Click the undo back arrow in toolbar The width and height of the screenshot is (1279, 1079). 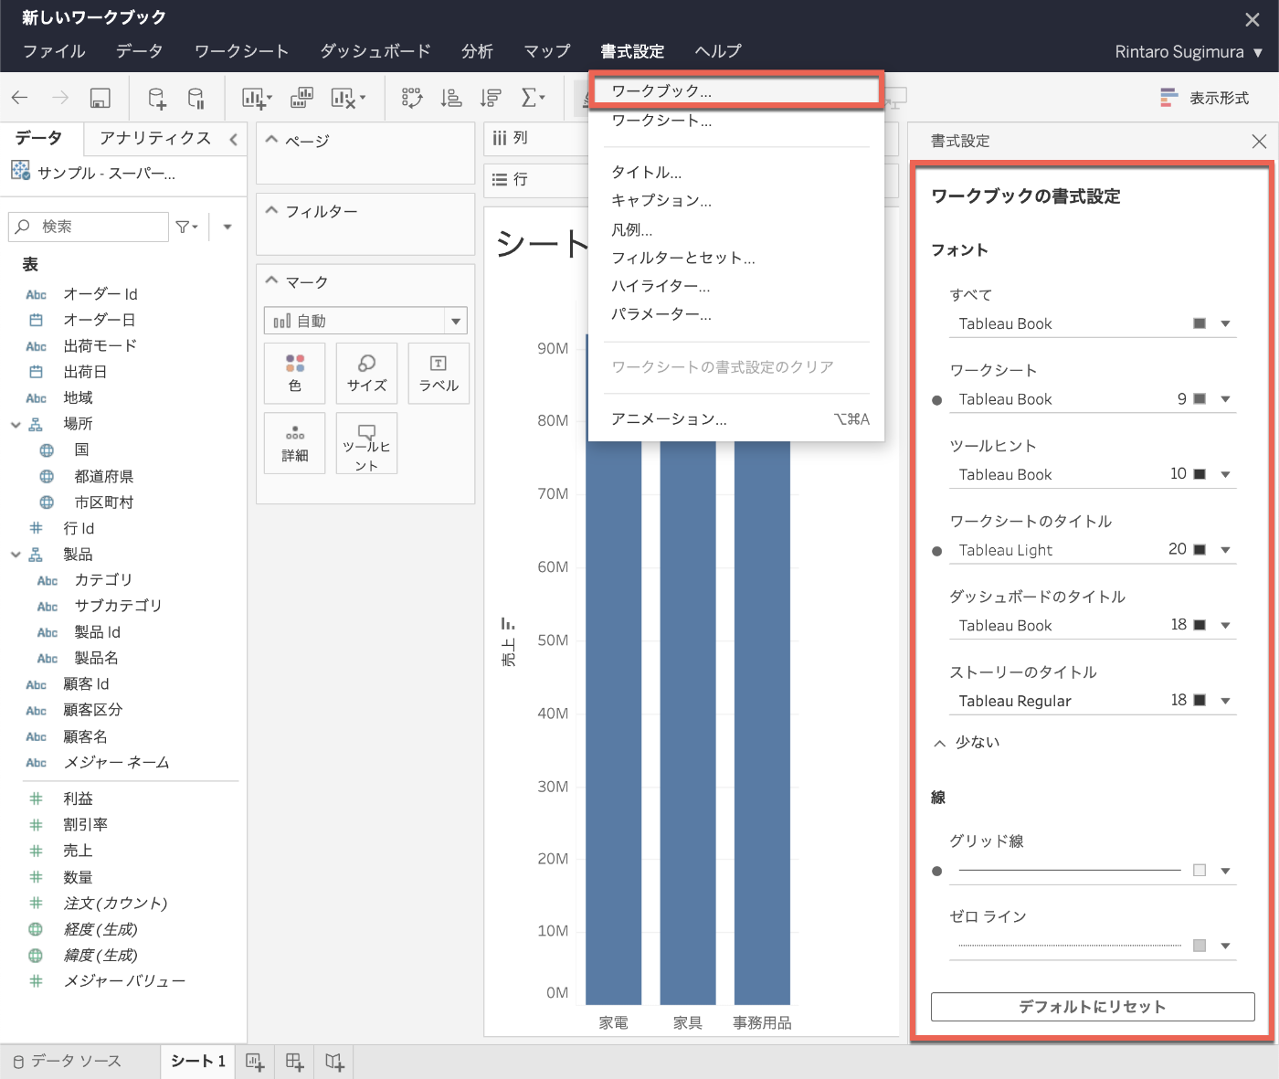tap(20, 98)
